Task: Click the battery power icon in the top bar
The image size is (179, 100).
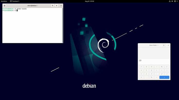Action: click(x=175, y=1)
